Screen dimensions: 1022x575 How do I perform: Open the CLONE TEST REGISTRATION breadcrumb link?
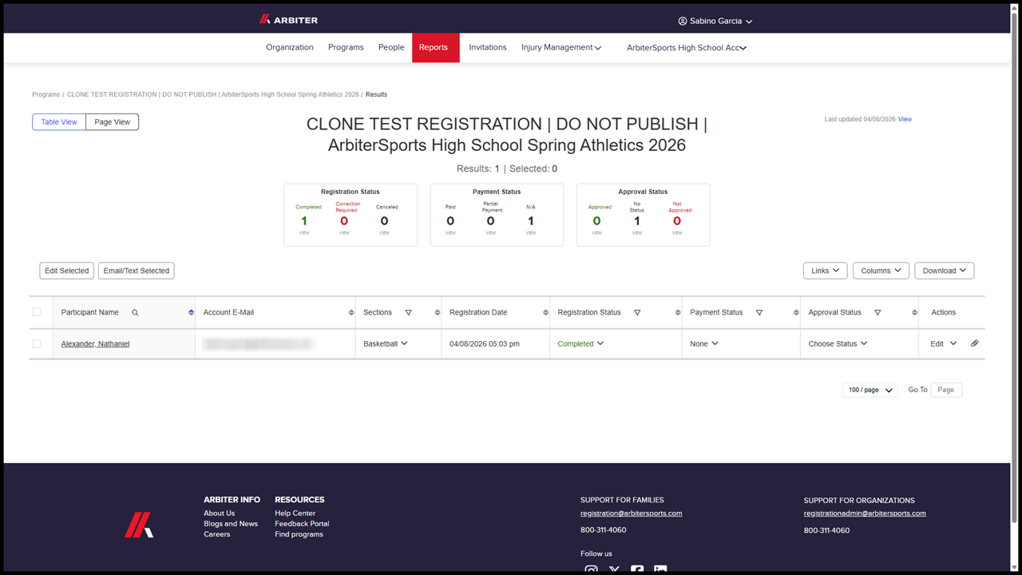tap(212, 95)
